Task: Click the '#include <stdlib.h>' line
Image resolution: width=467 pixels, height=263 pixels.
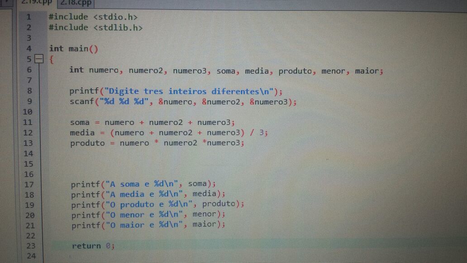Action: [95, 28]
